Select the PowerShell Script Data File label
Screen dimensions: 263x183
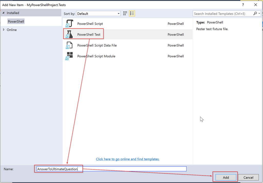coord(97,45)
